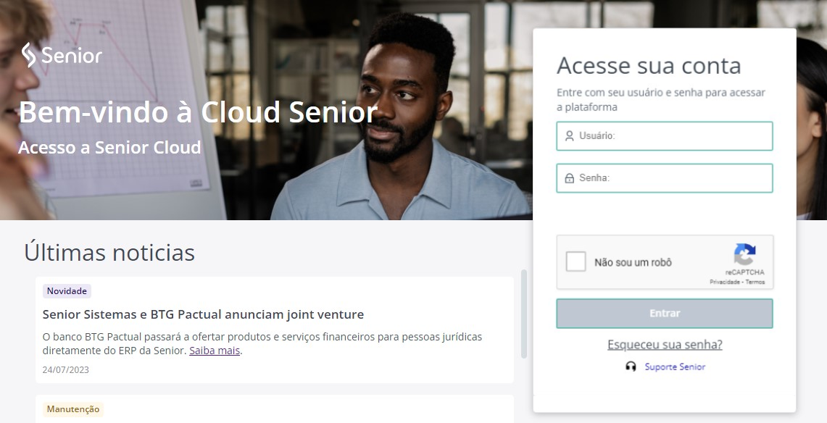Click the joint venture news headline
This screenshot has height=423, width=827.
tap(201, 315)
